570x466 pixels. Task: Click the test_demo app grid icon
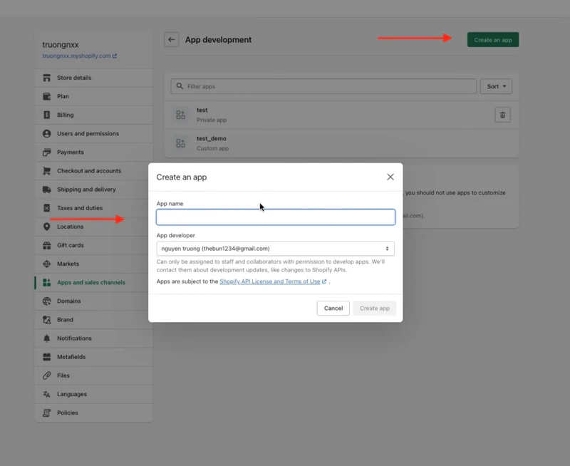[180, 143]
